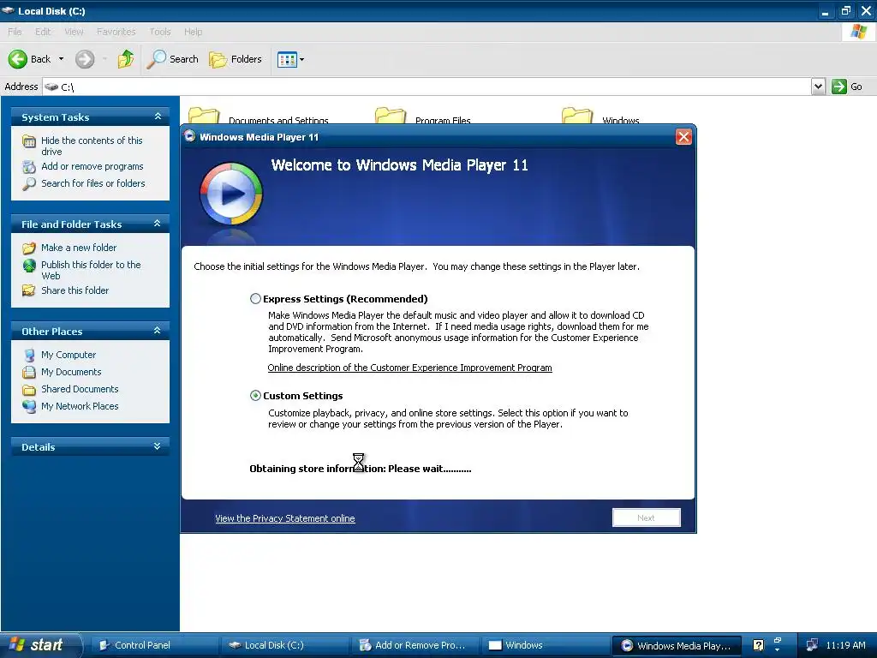Screen dimensions: 877x658
Task: Switch to Windows Media Player taskbar button
Action: pos(677,645)
